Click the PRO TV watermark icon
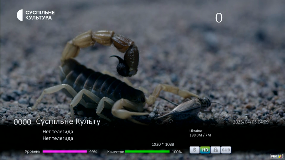285x160 pixels. coord(277,156)
